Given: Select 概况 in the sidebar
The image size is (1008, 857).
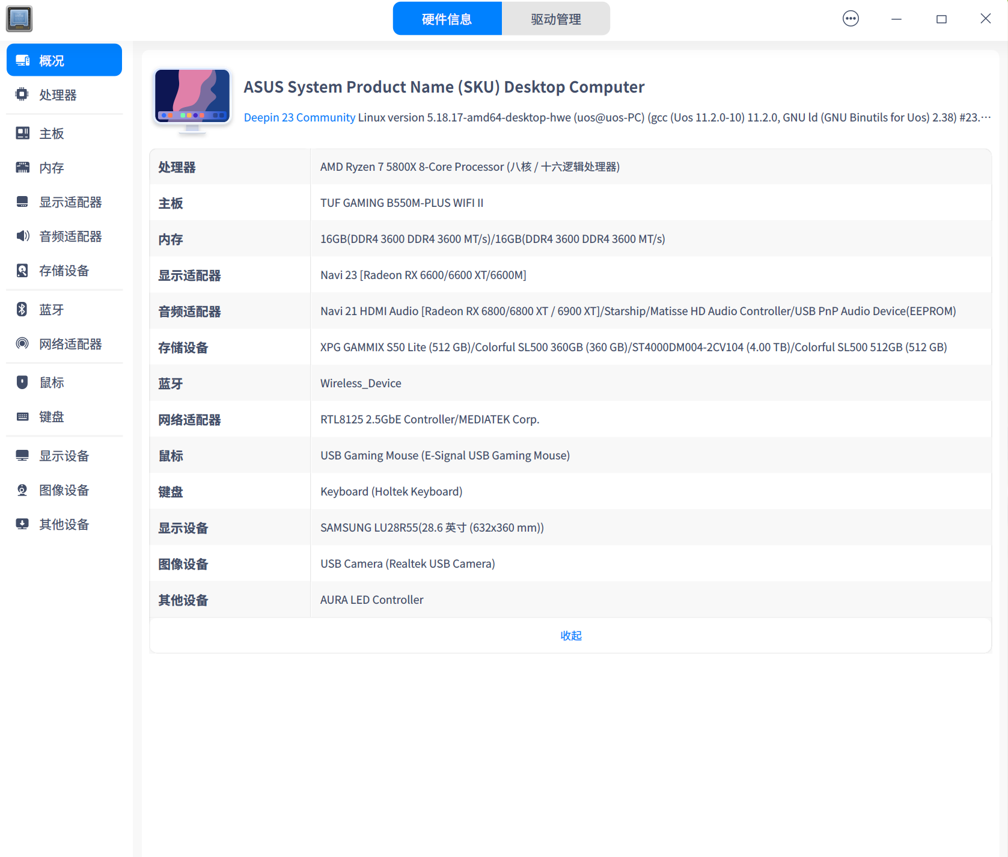Looking at the screenshot, I should (x=64, y=60).
